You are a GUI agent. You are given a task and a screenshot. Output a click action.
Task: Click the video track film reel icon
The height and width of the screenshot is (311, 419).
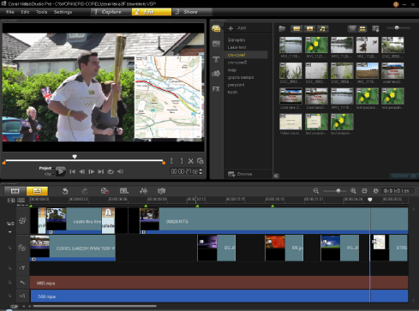[22, 220]
